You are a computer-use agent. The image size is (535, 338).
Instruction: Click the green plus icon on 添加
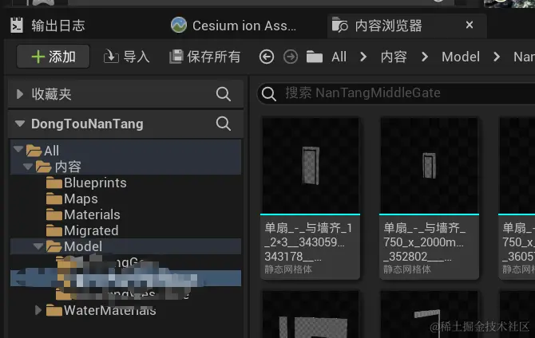tap(38, 57)
